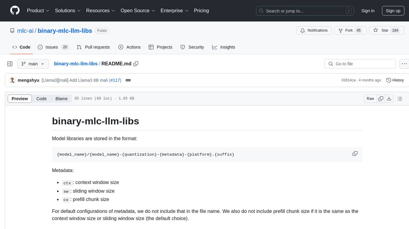This screenshot has height=229, width=409.
Task: Click the binary-mlc-llm-libs README heading
Action: (96, 121)
